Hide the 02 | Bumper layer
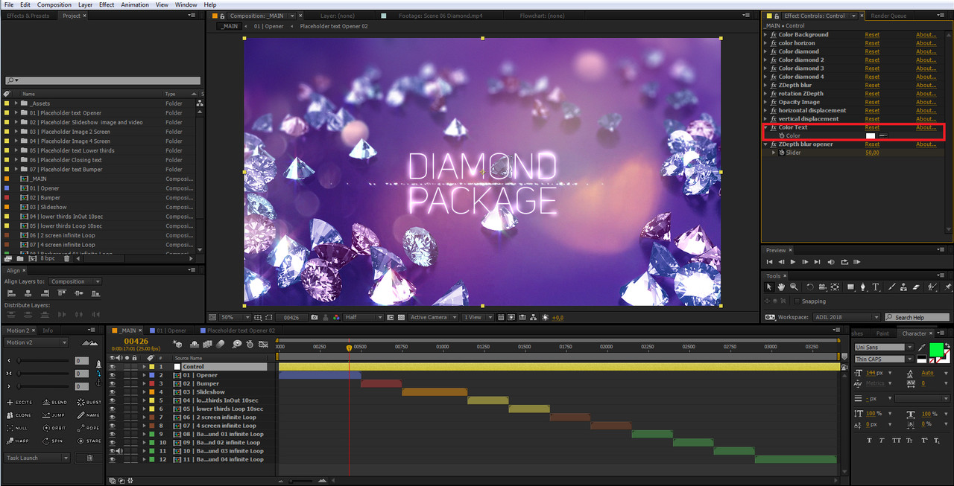Screen dimensions: 954x486 113,383
